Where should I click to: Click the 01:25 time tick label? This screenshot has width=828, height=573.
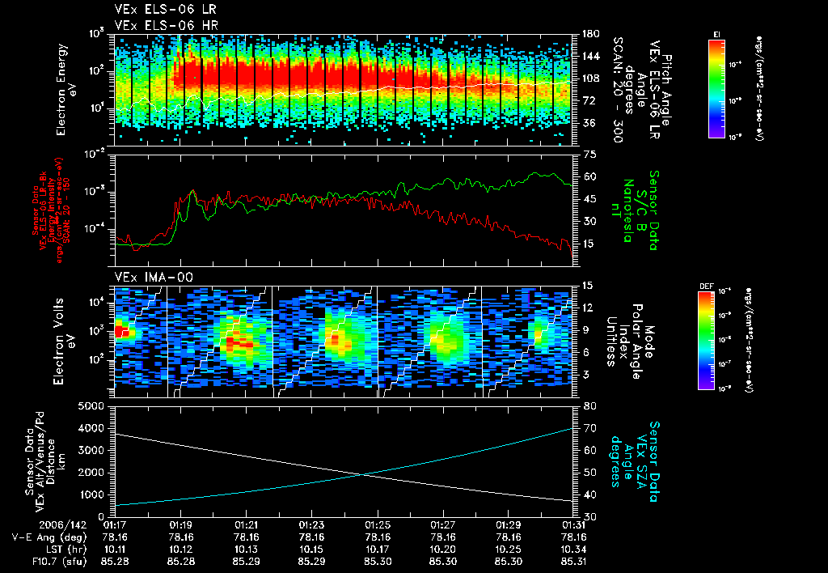click(377, 525)
